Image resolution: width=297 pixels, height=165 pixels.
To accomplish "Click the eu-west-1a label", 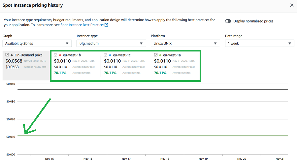I will [172, 55].
